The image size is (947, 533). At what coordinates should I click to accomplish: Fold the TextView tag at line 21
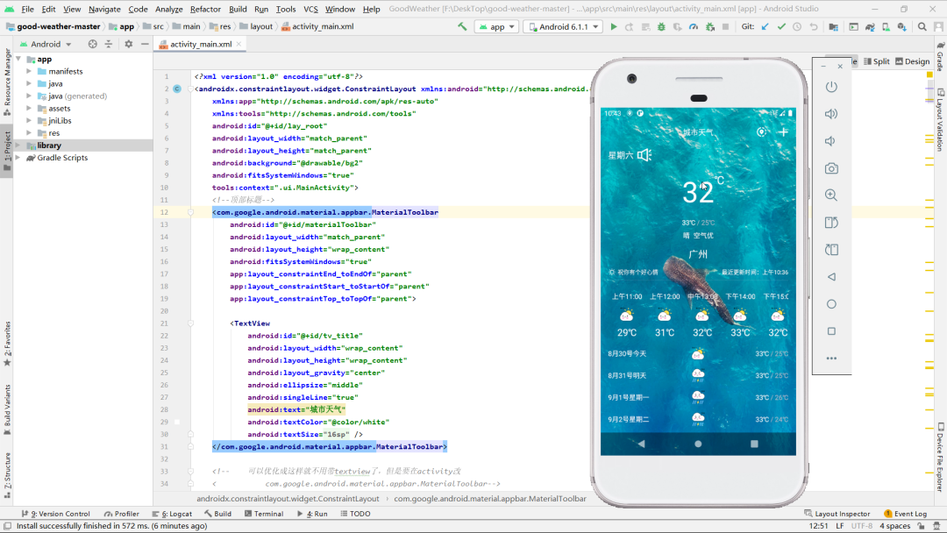click(190, 323)
